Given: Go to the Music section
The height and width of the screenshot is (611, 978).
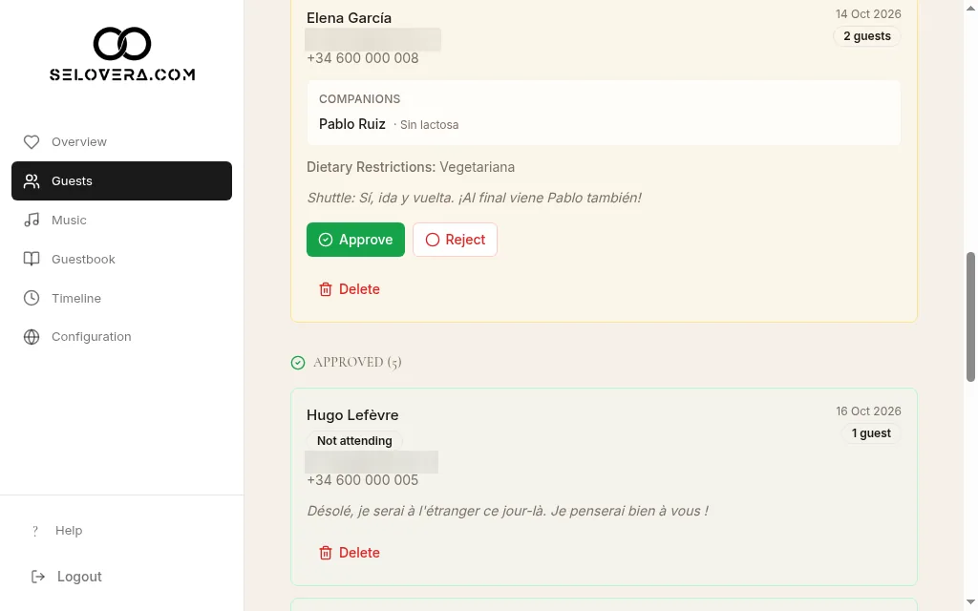Looking at the screenshot, I should pyautogui.click(x=121, y=221).
